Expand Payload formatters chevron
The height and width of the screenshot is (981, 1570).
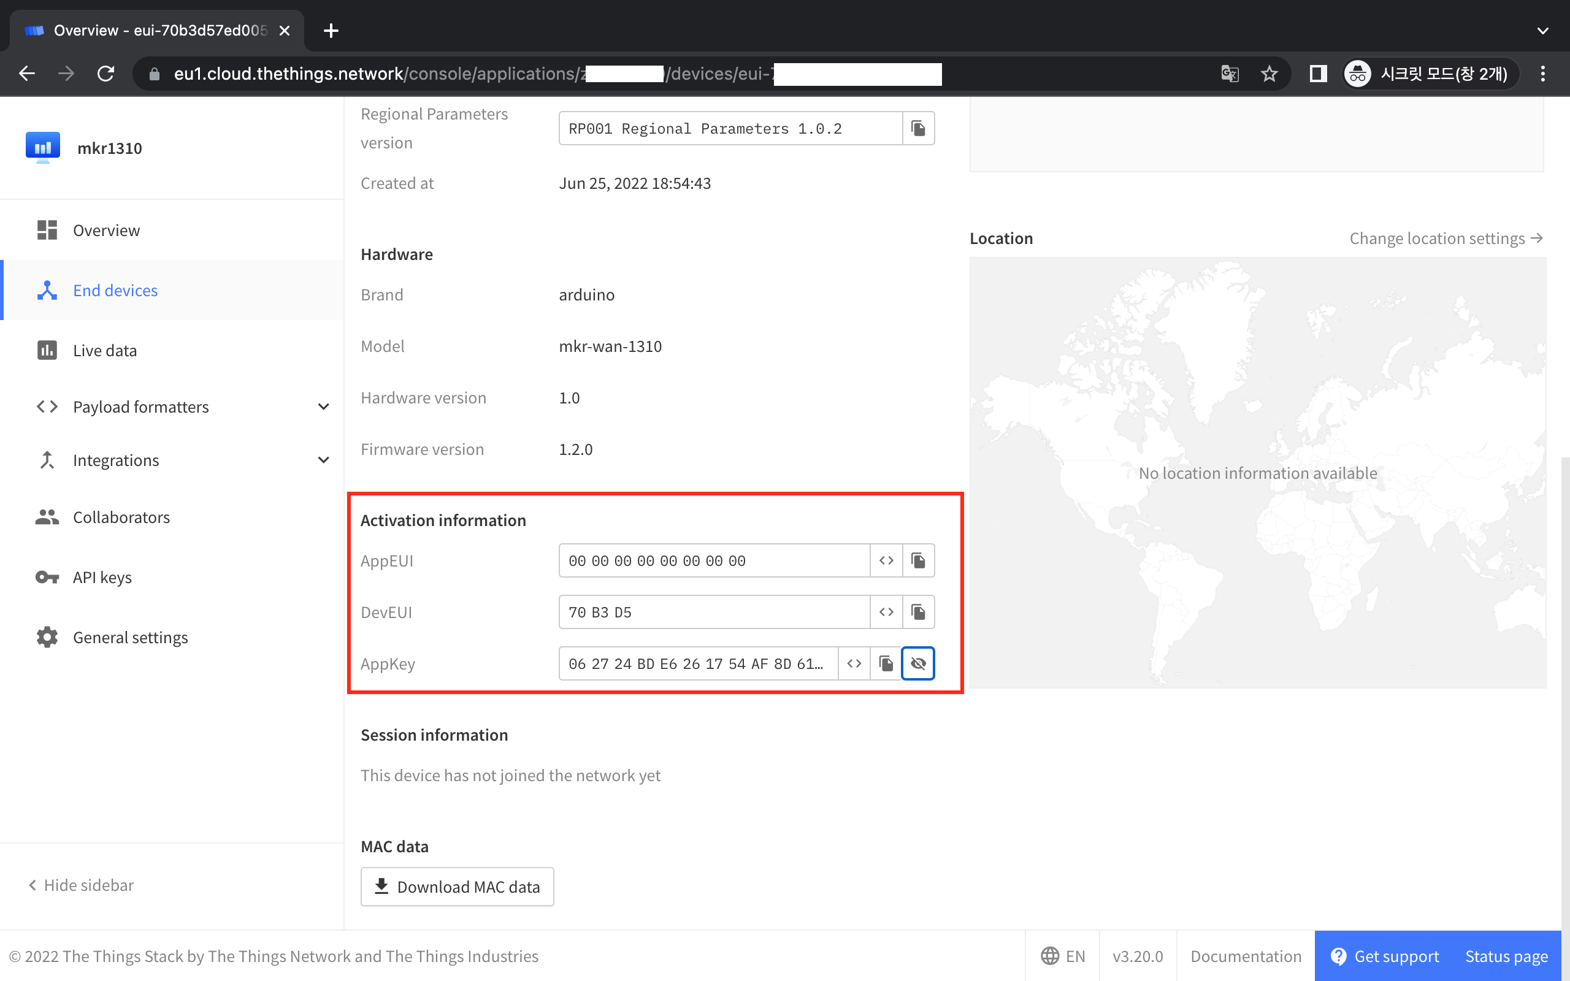click(323, 407)
